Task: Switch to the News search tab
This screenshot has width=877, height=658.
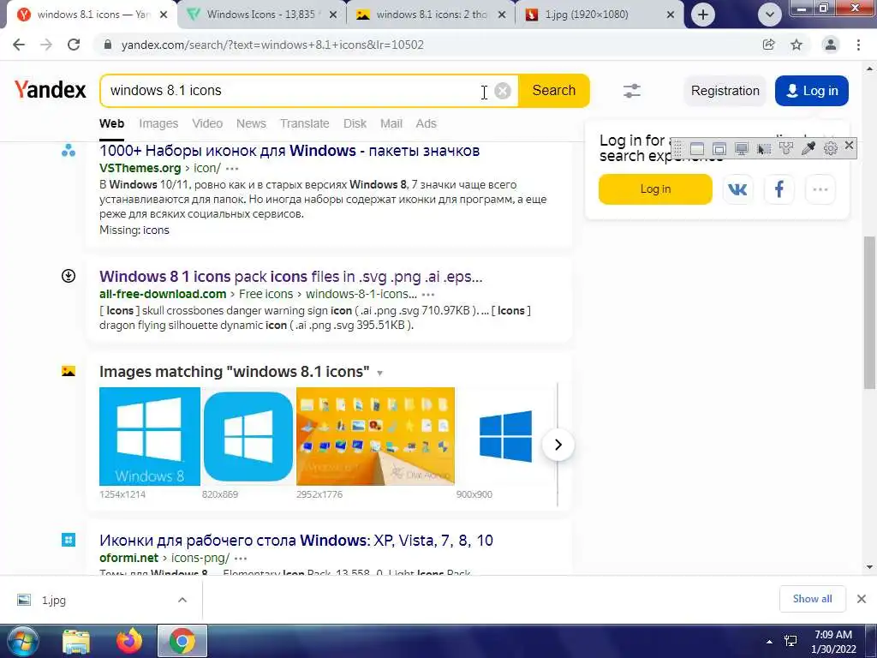Action: point(251,123)
